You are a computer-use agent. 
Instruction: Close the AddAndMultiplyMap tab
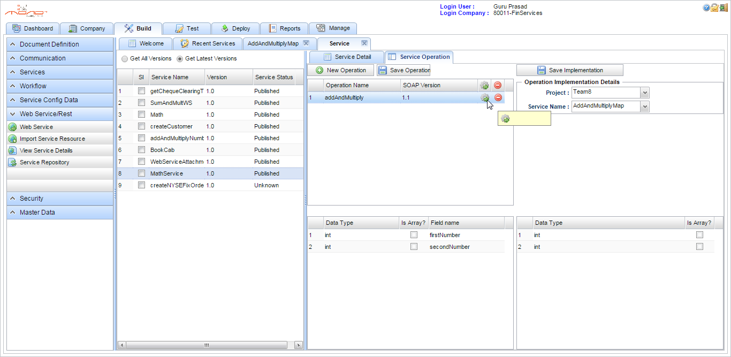[x=306, y=43]
